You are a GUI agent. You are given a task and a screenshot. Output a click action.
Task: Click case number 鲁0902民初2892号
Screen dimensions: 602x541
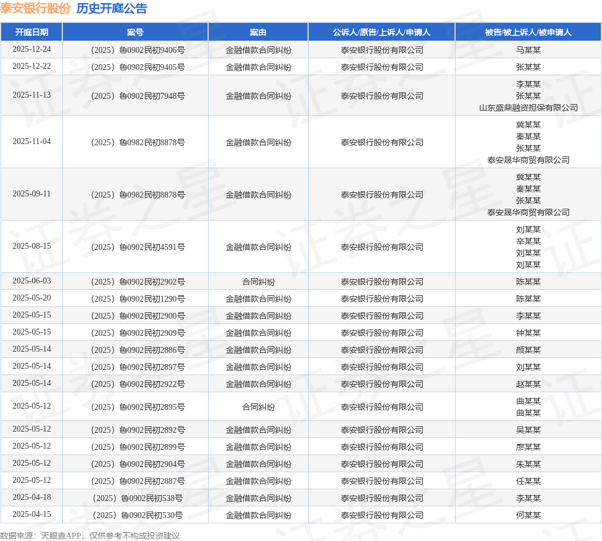pyautogui.click(x=138, y=430)
